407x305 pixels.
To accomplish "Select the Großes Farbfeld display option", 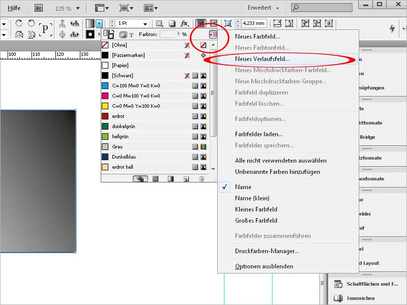I will [255, 220].
